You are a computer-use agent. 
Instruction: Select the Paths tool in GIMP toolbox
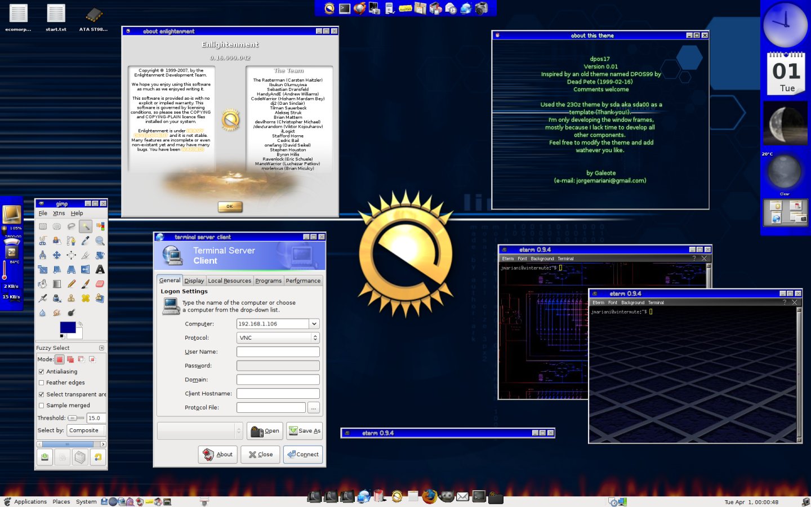[x=71, y=241]
